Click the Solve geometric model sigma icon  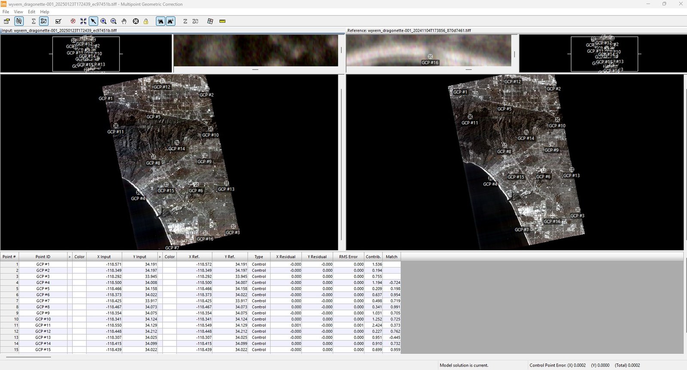[x=33, y=21]
